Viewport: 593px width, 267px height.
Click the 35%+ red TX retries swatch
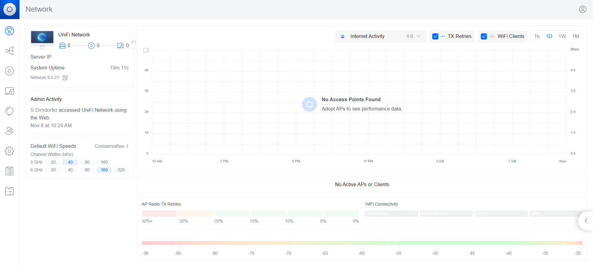[x=159, y=214]
